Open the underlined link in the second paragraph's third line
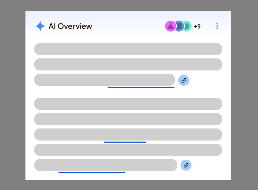 click(x=125, y=142)
